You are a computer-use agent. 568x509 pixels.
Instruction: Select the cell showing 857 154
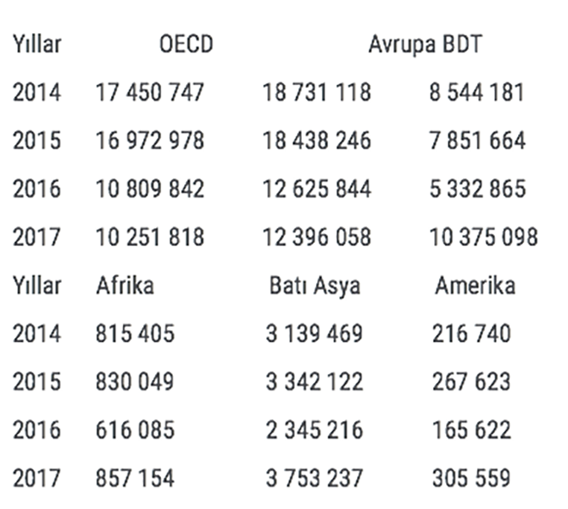[135, 479]
